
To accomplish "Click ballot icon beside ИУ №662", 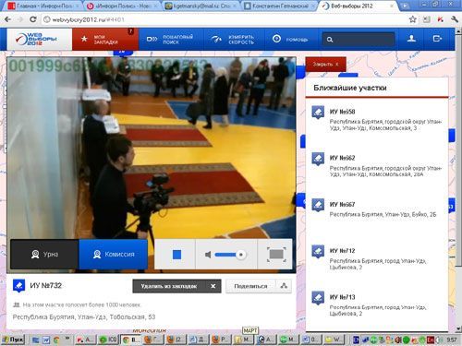I will tap(318, 159).
